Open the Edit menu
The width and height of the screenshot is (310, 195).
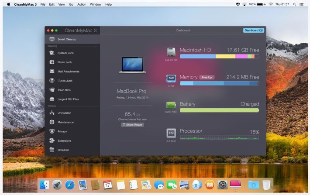(52, 4)
